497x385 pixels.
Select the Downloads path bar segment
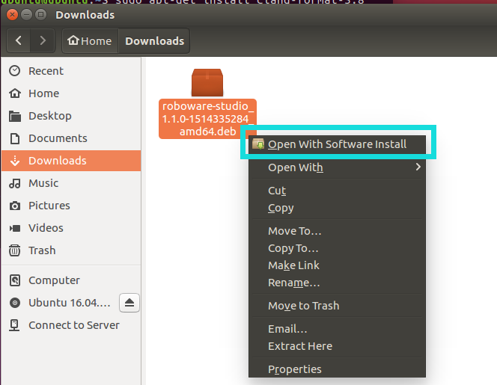click(x=154, y=41)
